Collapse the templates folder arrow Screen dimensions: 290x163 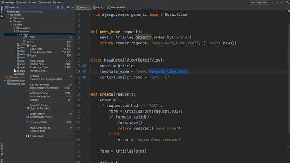coord(14,31)
